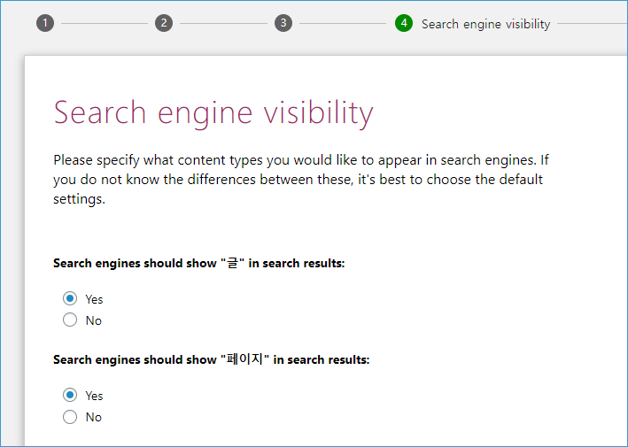Open step 3 of the configuration wizard
Image resolution: width=628 pixels, height=447 pixels.
(x=283, y=23)
